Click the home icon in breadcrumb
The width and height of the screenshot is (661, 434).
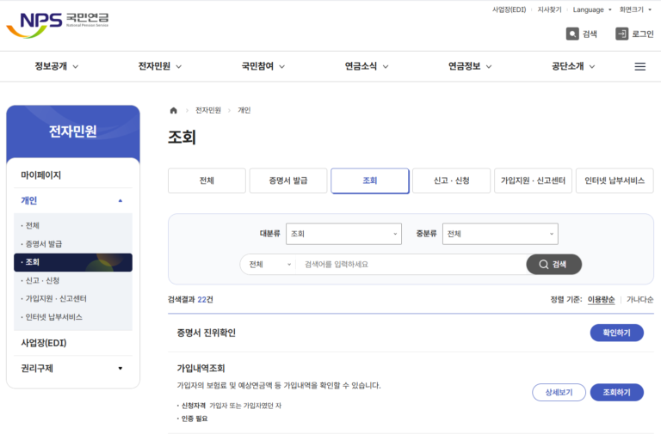[173, 110]
